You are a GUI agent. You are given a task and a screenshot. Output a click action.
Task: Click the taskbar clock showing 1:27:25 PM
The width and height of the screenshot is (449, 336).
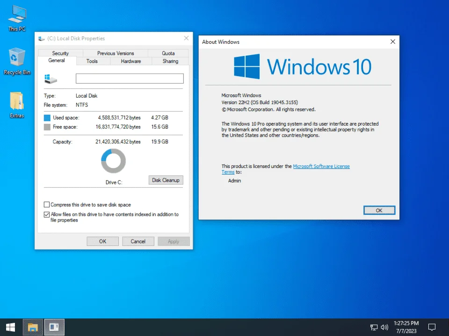click(406, 323)
